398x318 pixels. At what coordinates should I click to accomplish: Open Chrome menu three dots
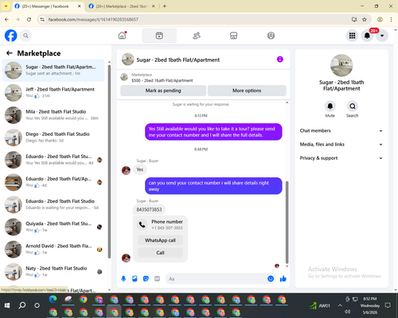(x=391, y=19)
